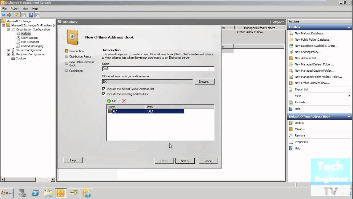
Task: Select Unified Messaging in the tree
Action: coord(32,46)
